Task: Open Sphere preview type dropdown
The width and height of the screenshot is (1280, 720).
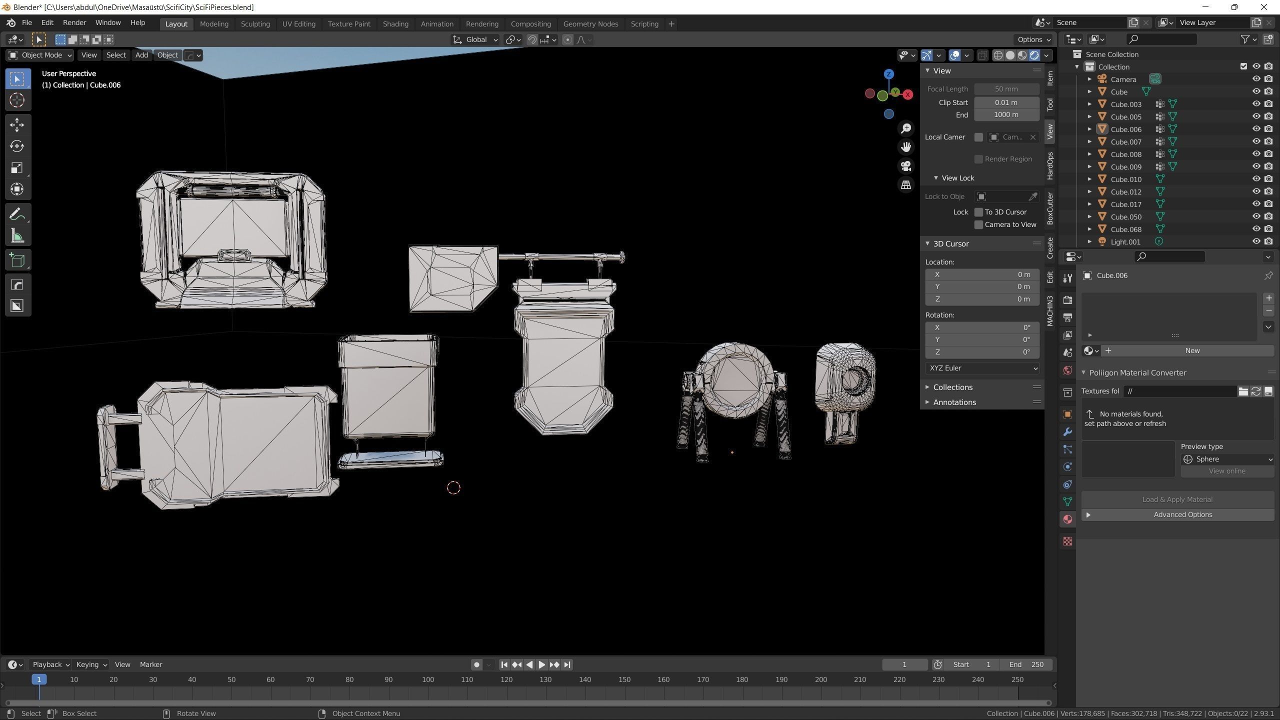Action: coord(1227,459)
